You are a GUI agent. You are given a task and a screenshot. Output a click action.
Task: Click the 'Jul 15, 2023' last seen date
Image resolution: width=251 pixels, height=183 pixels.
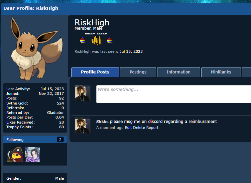[131, 51]
